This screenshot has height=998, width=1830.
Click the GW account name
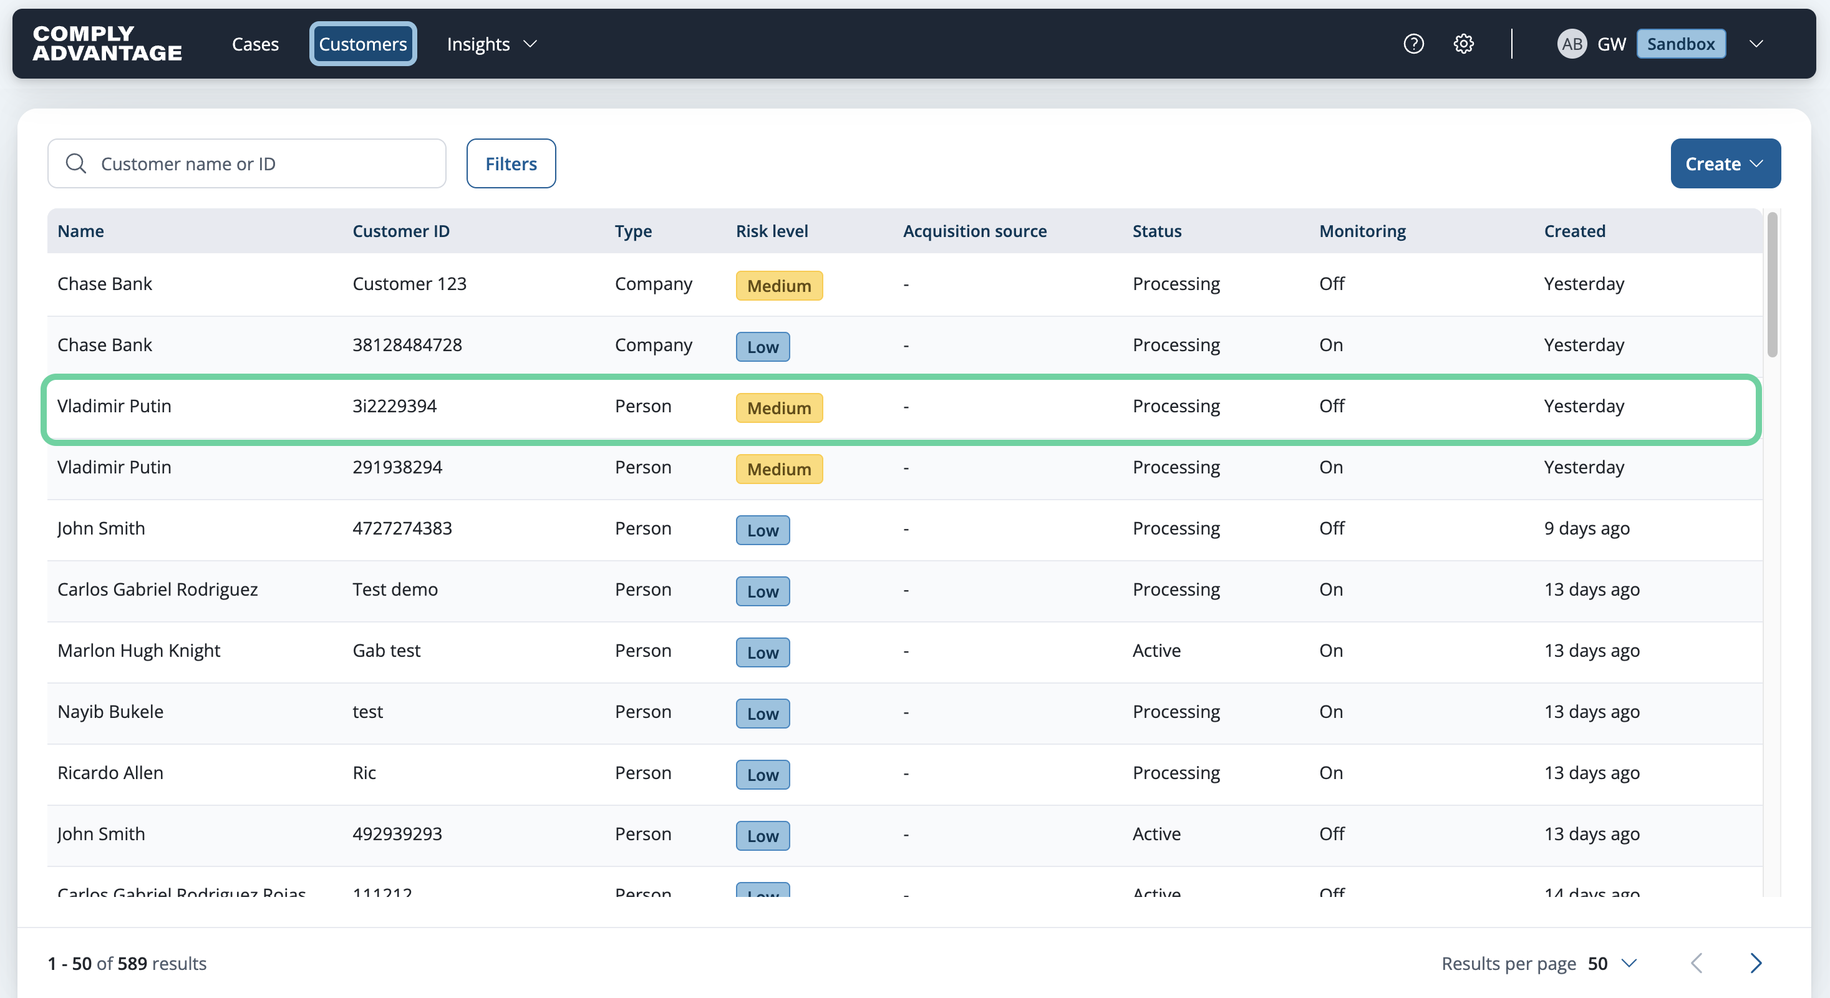1611,44
